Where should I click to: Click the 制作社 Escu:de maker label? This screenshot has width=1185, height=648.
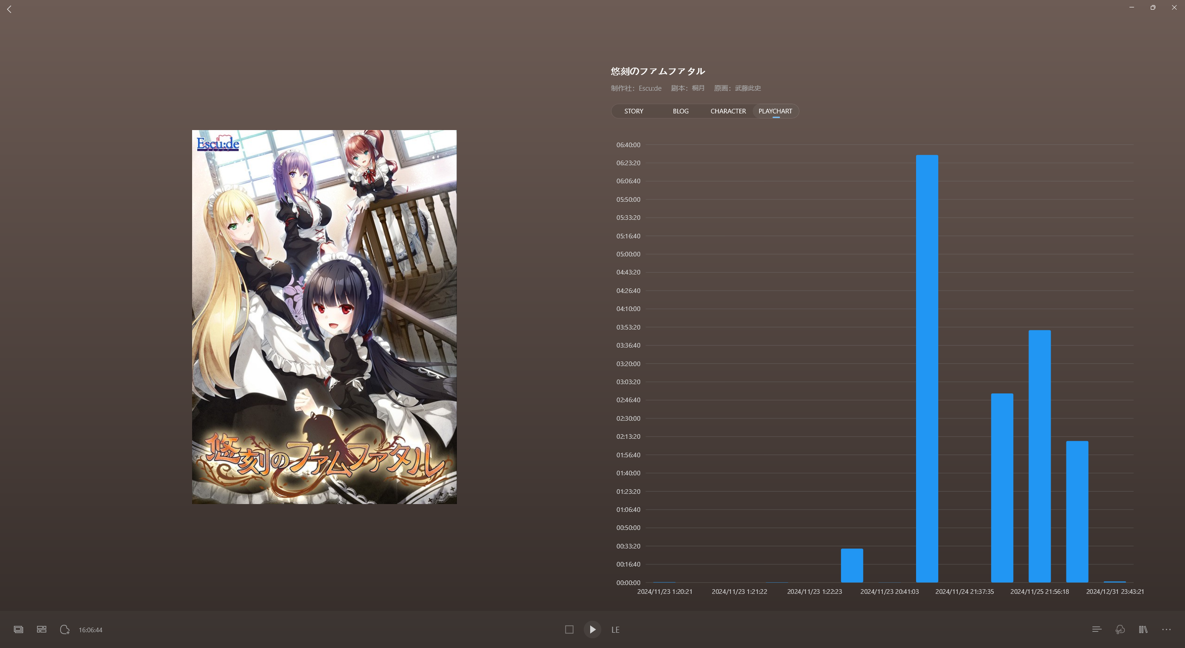[636, 88]
